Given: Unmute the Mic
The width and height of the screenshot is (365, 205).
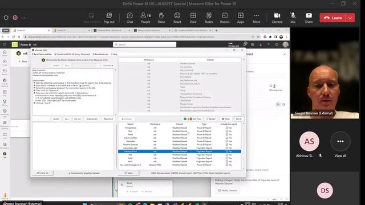Looking at the screenshot, I should click(293, 18).
